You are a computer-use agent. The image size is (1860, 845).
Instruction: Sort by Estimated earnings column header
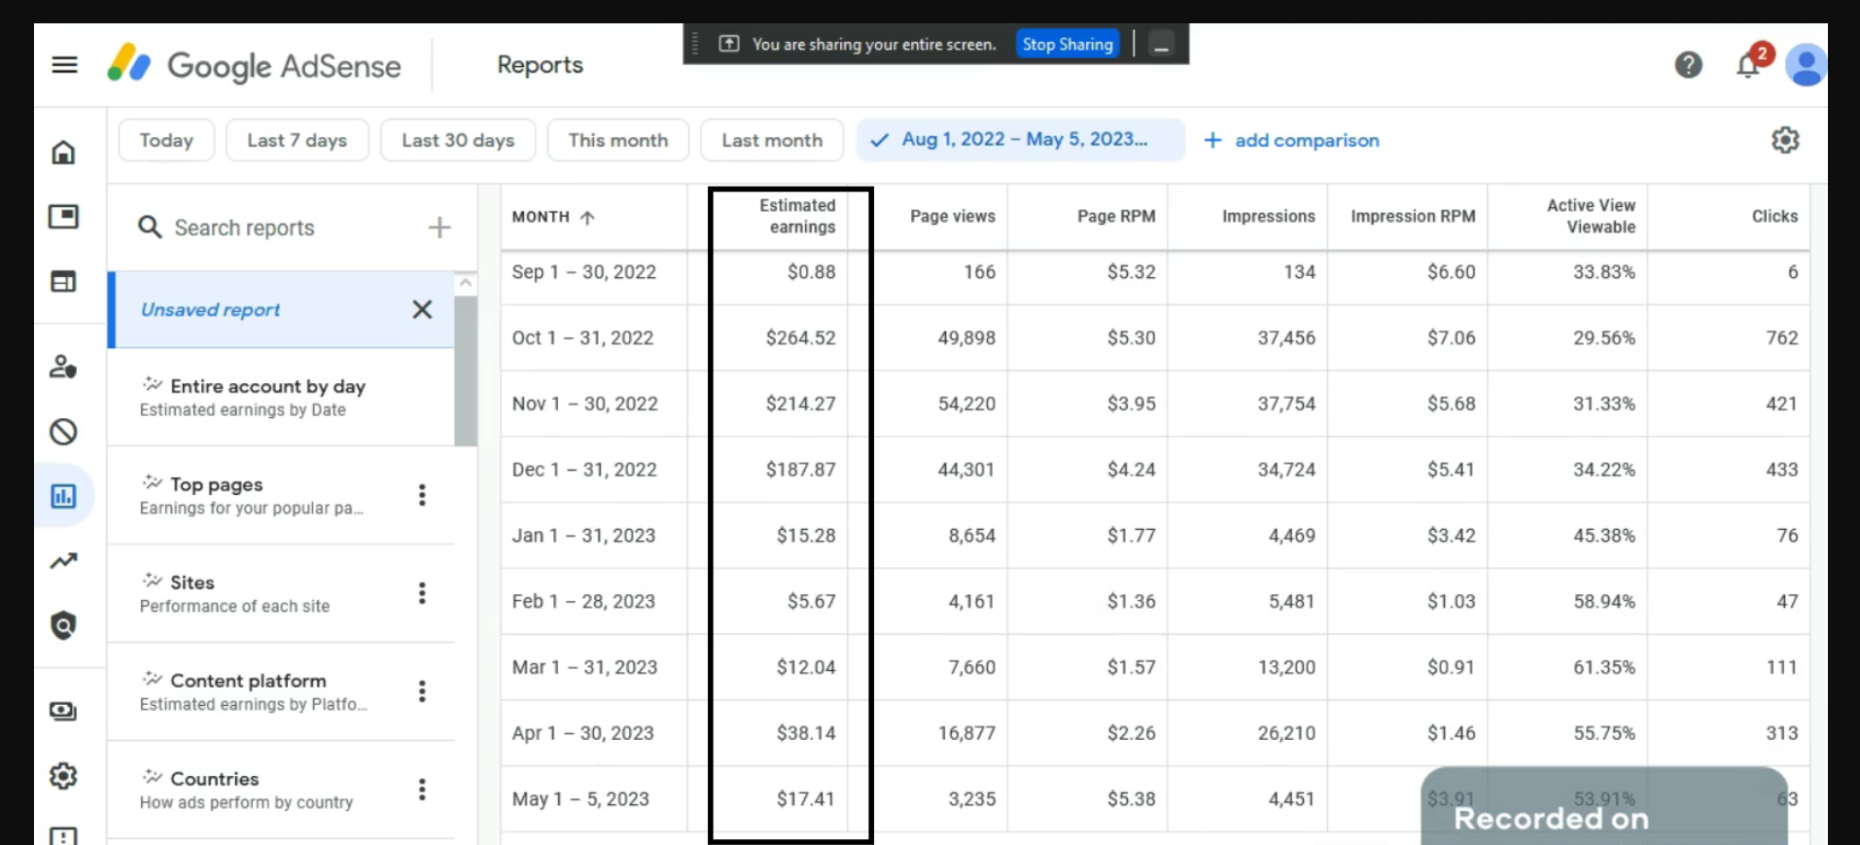click(x=797, y=216)
